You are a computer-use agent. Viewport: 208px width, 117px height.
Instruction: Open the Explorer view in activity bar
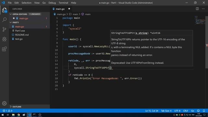pos(4,10)
